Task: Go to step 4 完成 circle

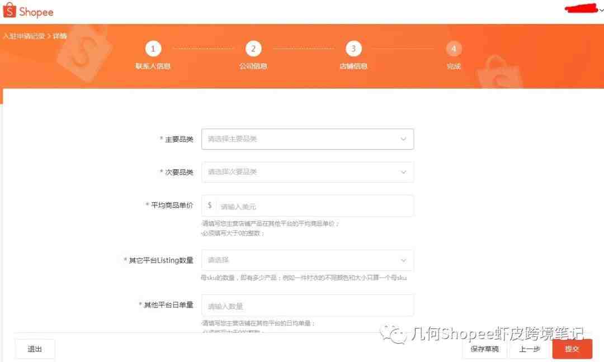Action: (454, 49)
